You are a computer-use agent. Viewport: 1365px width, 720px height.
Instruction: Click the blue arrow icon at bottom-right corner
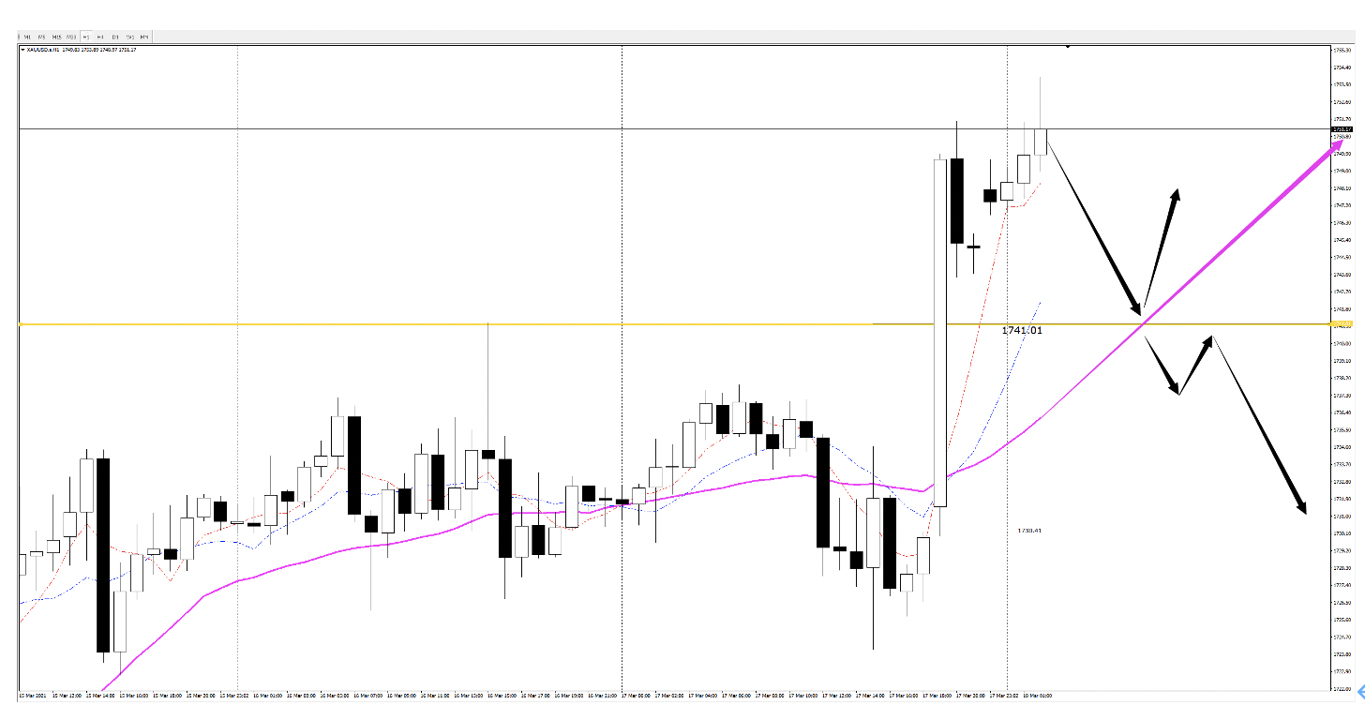coord(1359,692)
